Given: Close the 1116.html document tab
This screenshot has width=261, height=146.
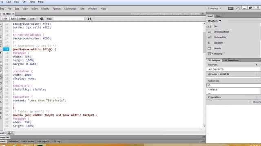Looking at the screenshot, I should coord(13,14).
